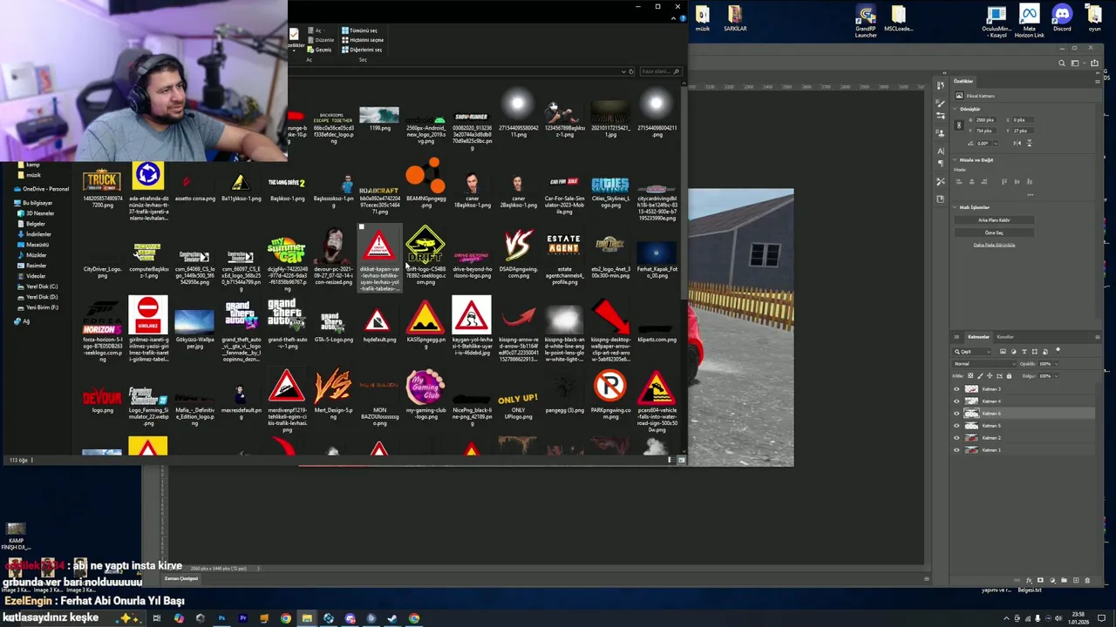1116x627 pixels.
Task: Filter layers by smart object icon
Action: [x=1045, y=351]
